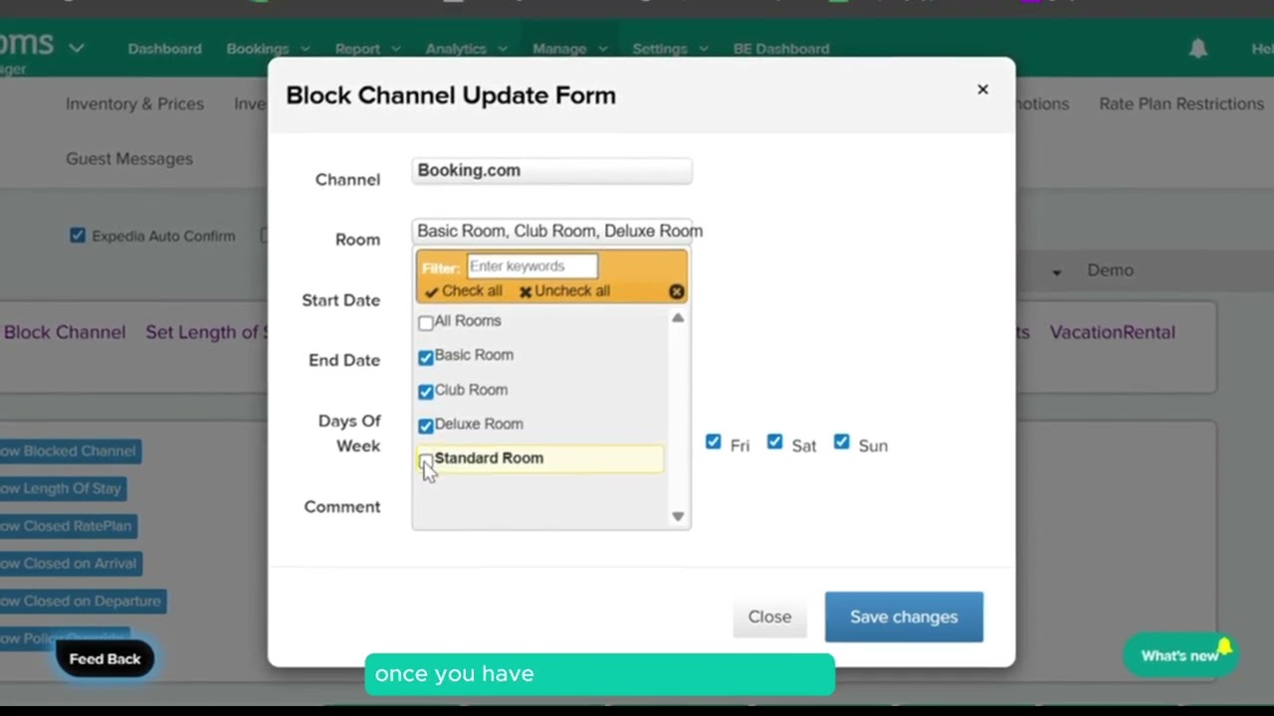The width and height of the screenshot is (1274, 716).
Task: Toggle the All Rooms checkbox
Action: [x=426, y=322]
